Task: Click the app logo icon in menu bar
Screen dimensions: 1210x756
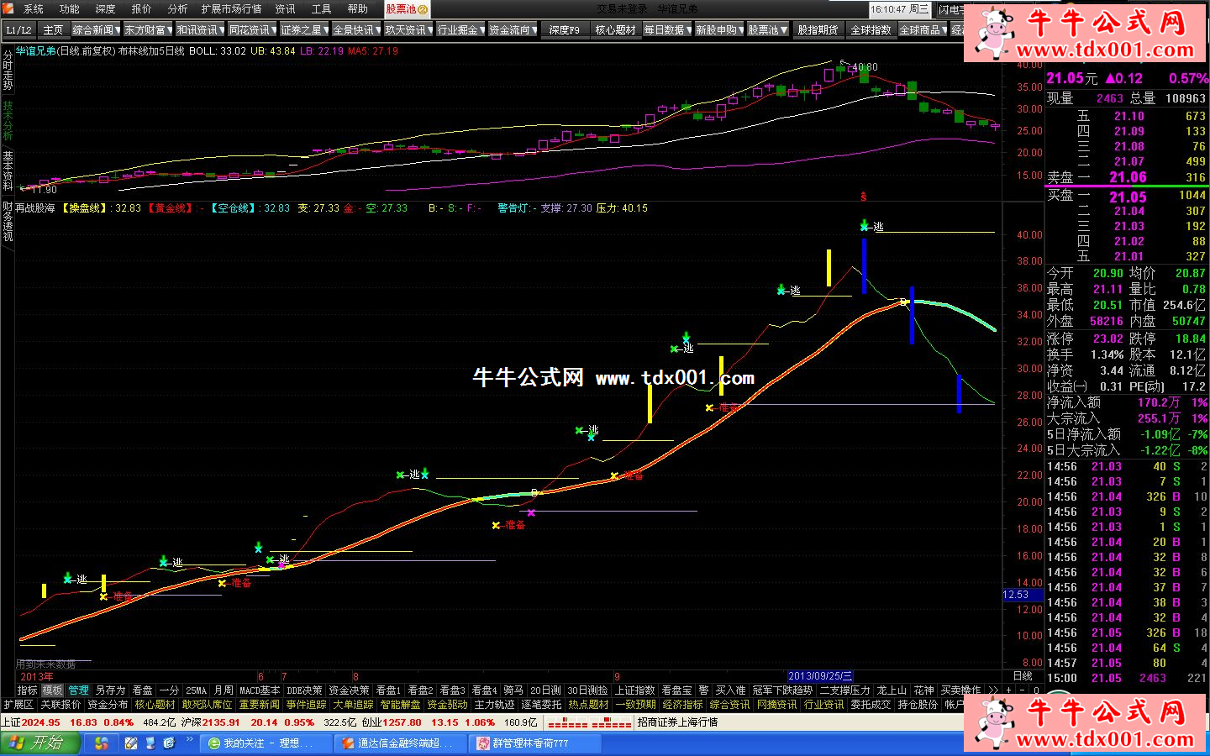Action: coord(9,9)
